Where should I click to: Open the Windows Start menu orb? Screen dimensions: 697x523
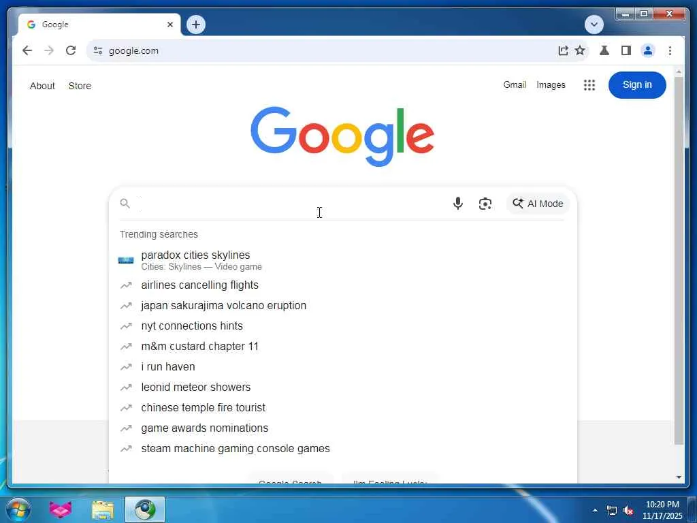(18, 509)
